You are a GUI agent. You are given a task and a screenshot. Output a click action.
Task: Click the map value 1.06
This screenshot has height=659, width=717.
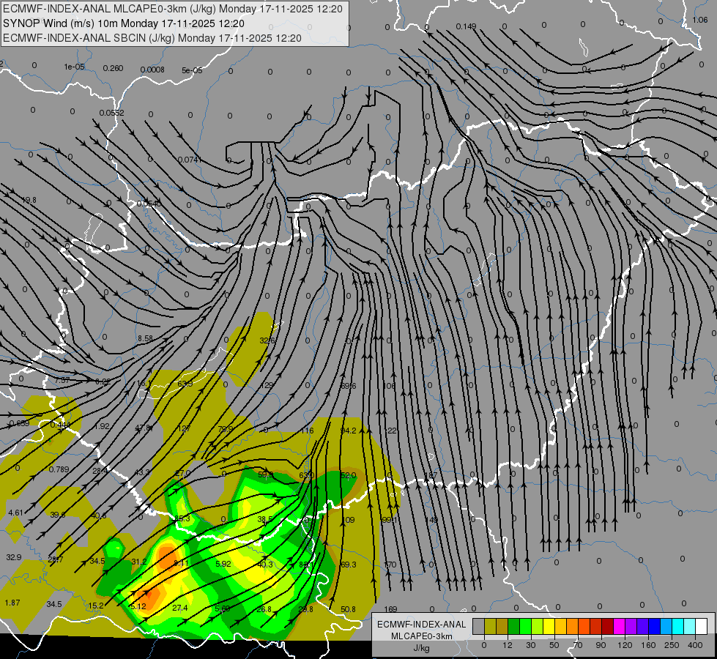coord(700,20)
